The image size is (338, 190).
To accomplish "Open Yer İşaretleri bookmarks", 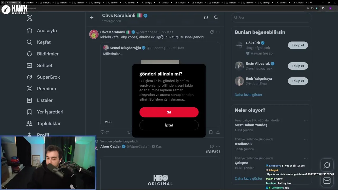I will (45, 112).
